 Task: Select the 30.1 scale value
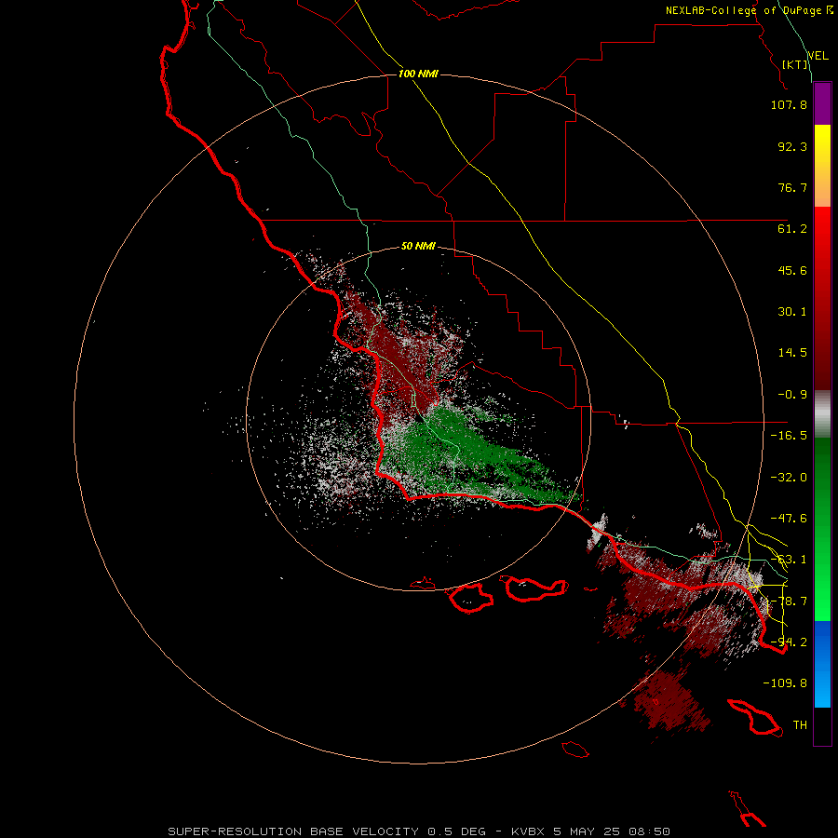(792, 312)
